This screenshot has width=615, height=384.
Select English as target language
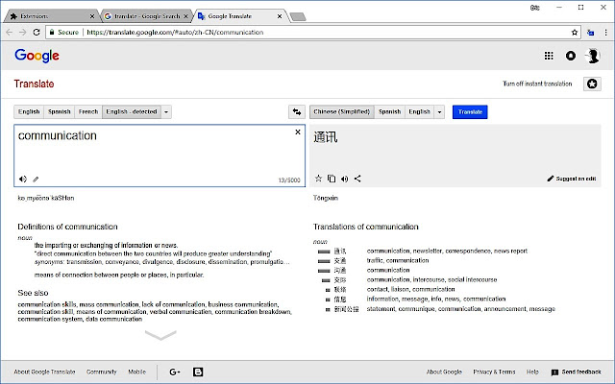(419, 112)
